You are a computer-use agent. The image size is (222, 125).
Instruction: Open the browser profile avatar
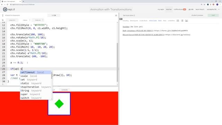[x=217, y=5]
